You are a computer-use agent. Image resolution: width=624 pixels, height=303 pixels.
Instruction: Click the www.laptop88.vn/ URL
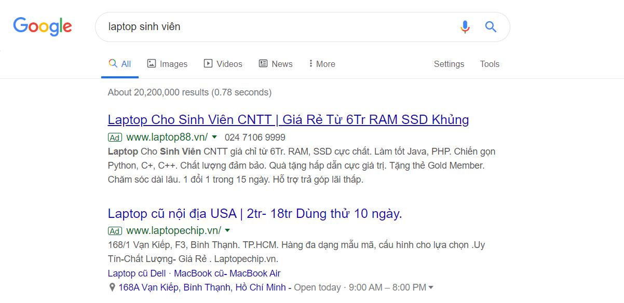coord(167,137)
